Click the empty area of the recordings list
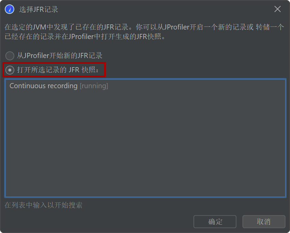Viewport: 290px width, 233px height. (x=145, y=144)
